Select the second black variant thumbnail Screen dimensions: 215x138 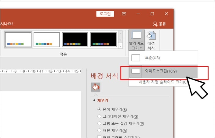pyautogui.click(x=104, y=40)
